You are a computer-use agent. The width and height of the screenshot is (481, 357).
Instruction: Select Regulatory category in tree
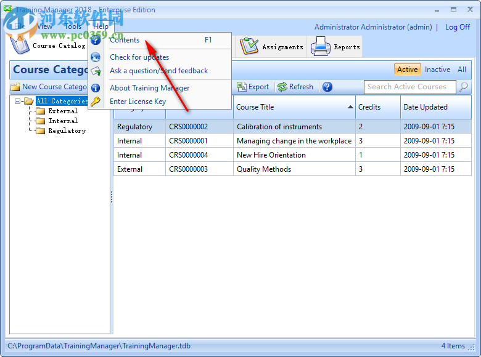67,130
